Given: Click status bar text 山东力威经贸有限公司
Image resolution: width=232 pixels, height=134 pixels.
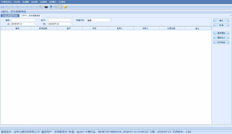Looking at the screenshot, I should 27,132.
